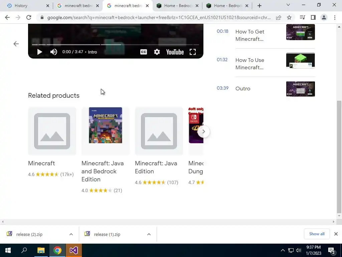Click Minecraft: Java Edition title
342x257 pixels.
tap(156, 167)
